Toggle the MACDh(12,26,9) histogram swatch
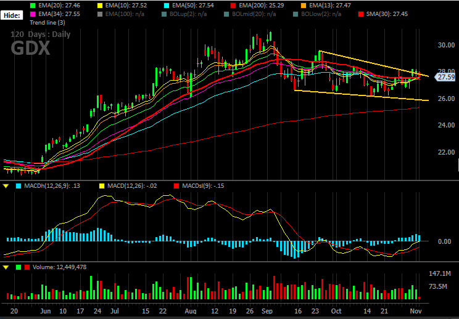Screen dimensions: 459x319 point(19,186)
